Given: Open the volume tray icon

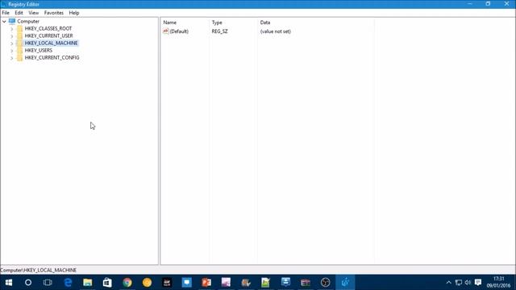Looking at the screenshot, I should 468,283.
